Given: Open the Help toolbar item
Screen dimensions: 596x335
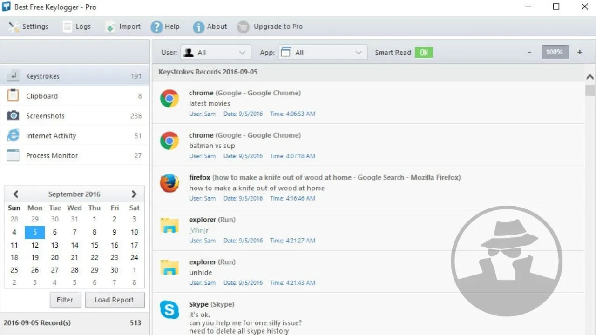Looking at the screenshot, I should coord(165,27).
